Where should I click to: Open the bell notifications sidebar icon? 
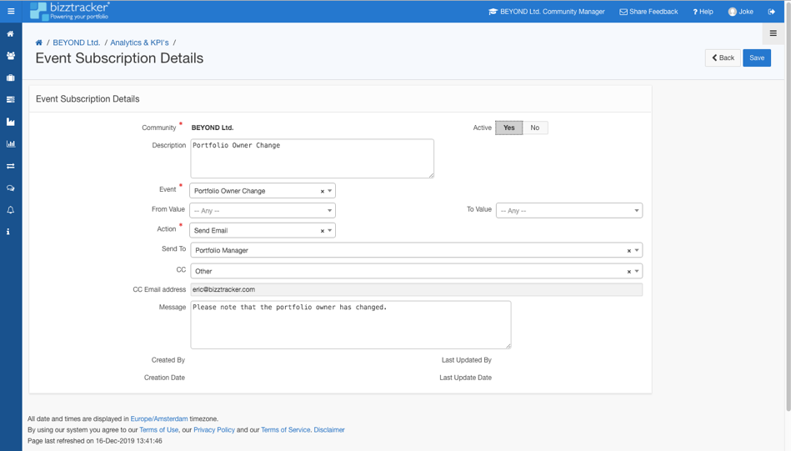click(10, 210)
